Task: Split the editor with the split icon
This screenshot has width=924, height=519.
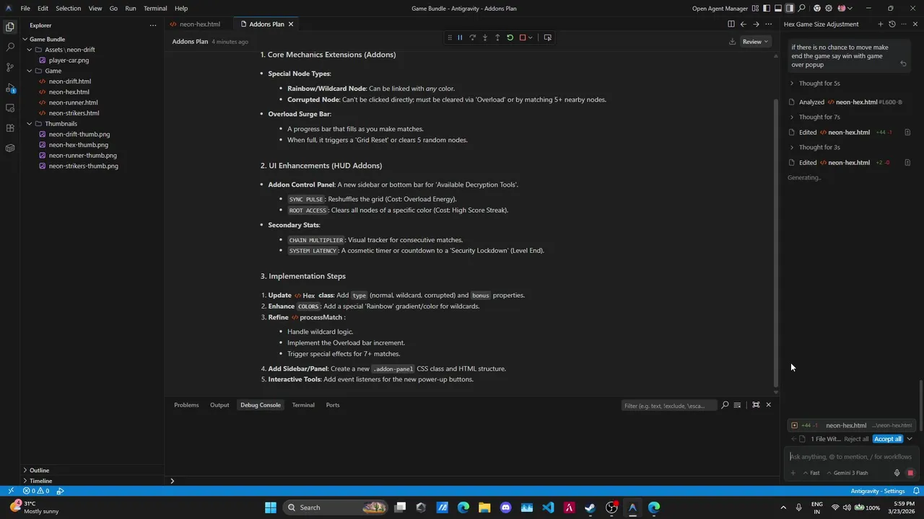Action: point(731,24)
